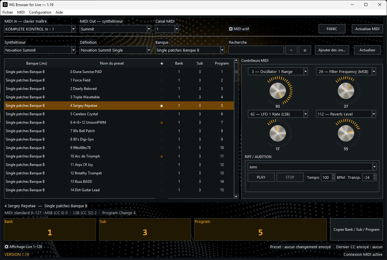Click the Ajouter des .ins... button
The width and height of the screenshot is (387, 260).
pyautogui.click(x=332, y=50)
